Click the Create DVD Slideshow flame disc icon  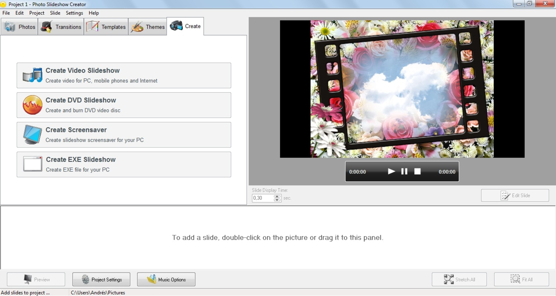click(x=33, y=105)
